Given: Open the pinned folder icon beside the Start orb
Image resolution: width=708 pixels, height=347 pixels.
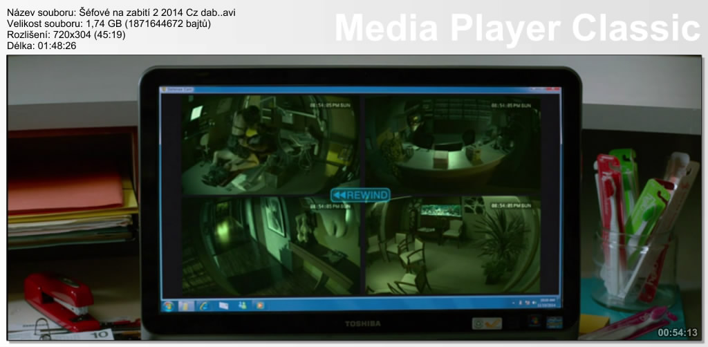Looking at the screenshot, I should [x=186, y=305].
